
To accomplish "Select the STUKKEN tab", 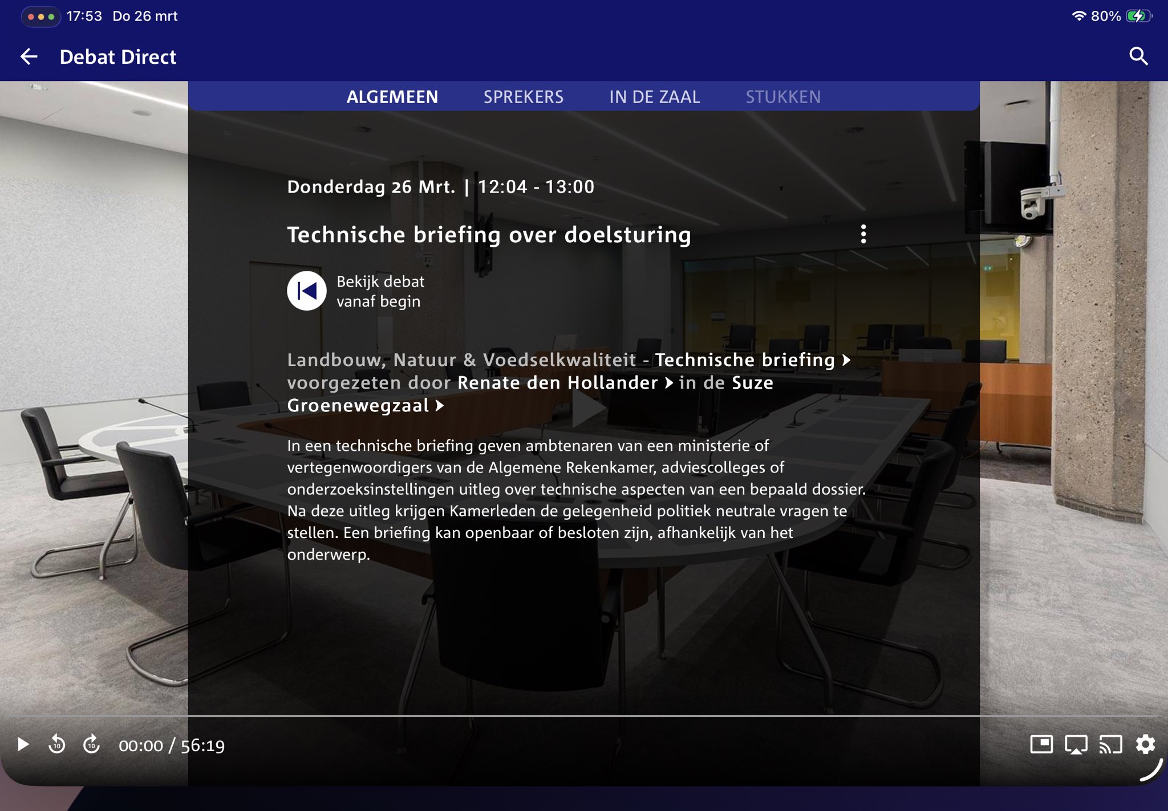I will point(782,97).
